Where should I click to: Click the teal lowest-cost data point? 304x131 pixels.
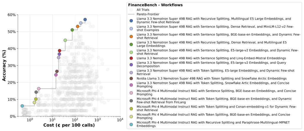(x=22, y=106)
